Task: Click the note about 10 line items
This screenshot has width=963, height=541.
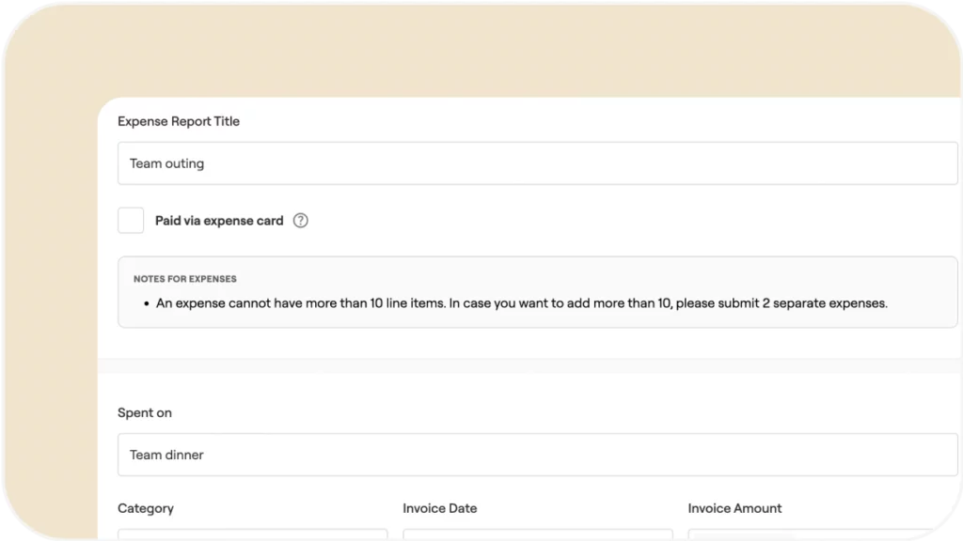Action: tap(521, 303)
